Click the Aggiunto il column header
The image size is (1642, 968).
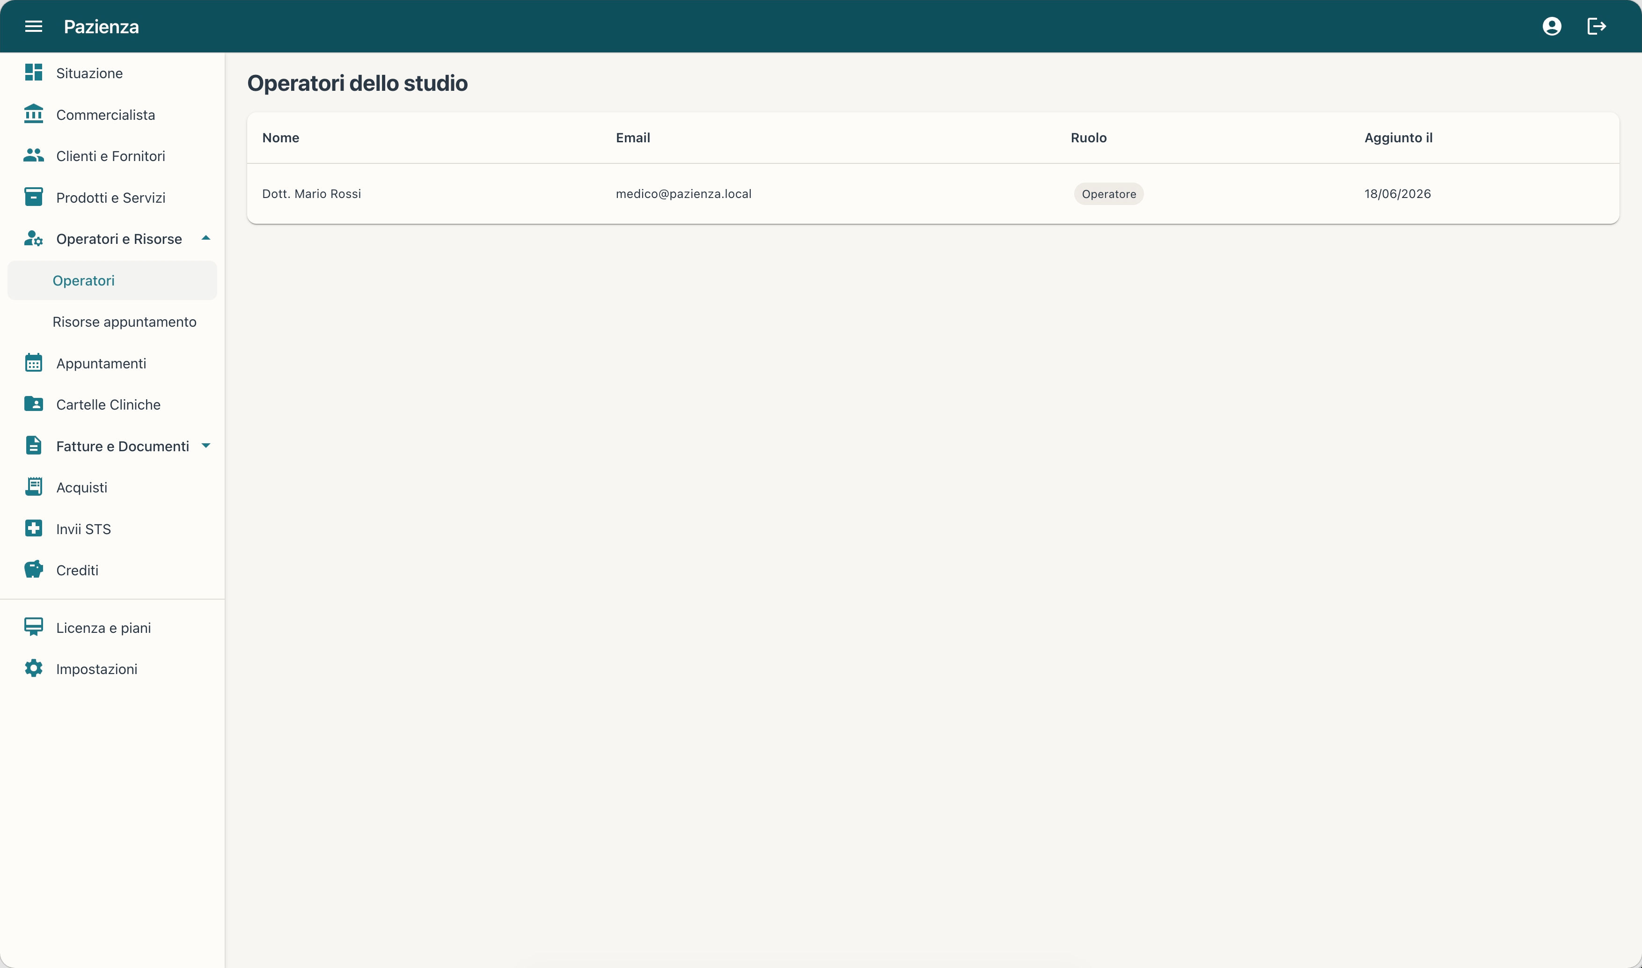click(x=1398, y=138)
